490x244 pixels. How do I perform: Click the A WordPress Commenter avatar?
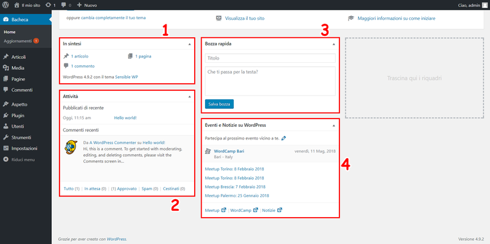71,147
